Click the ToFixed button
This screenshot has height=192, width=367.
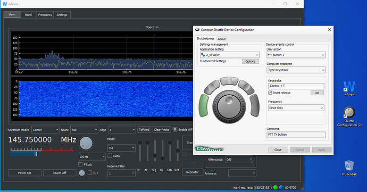144,130
